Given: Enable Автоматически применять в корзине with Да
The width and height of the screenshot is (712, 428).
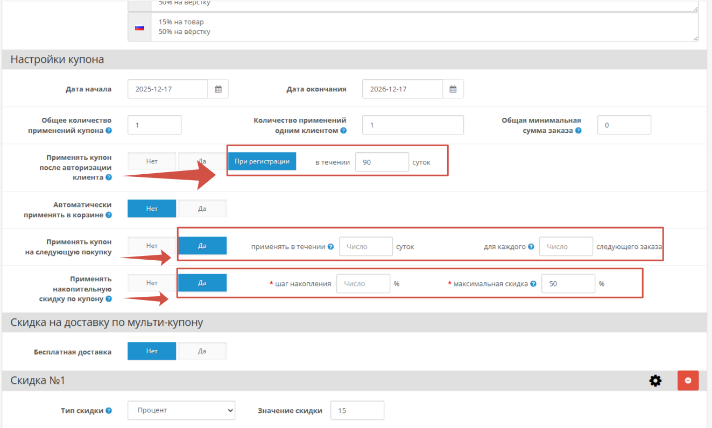Looking at the screenshot, I should [x=202, y=209].
